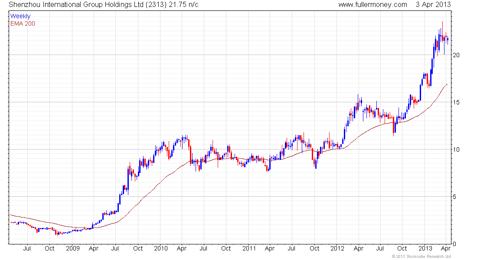Click the 'Oct' label just before 2011
The width and height of the screenshot is (477, 260).
226,248
